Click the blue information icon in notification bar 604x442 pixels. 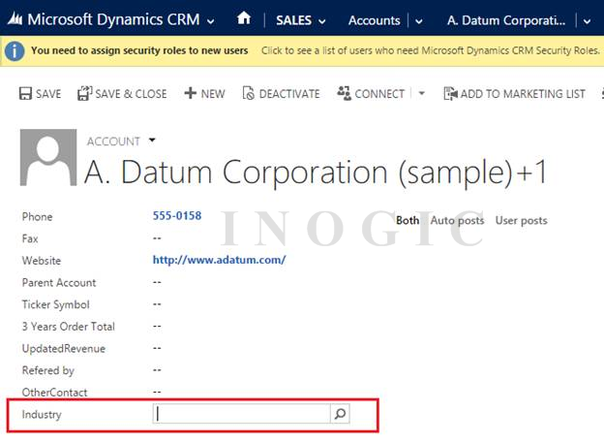click(15, 51)
